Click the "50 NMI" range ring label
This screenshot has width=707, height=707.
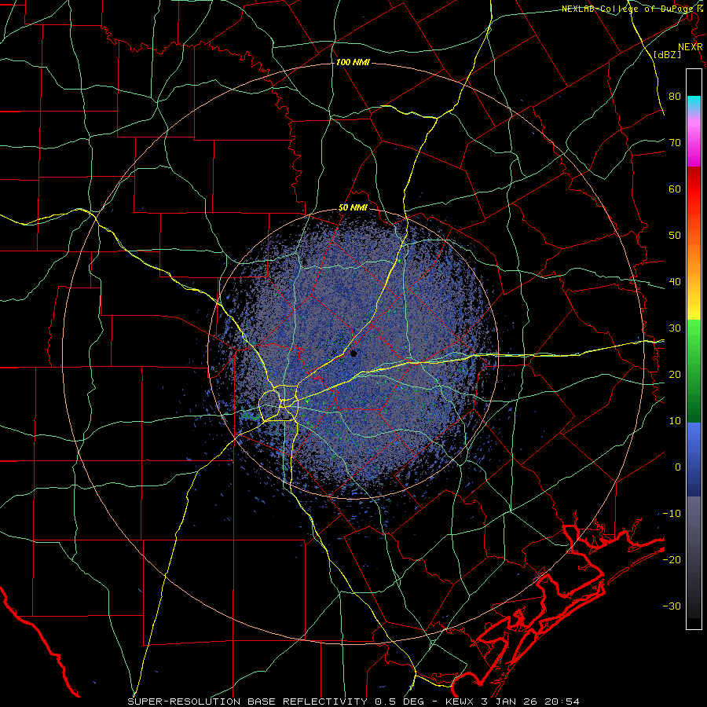(x=353, y=208)
